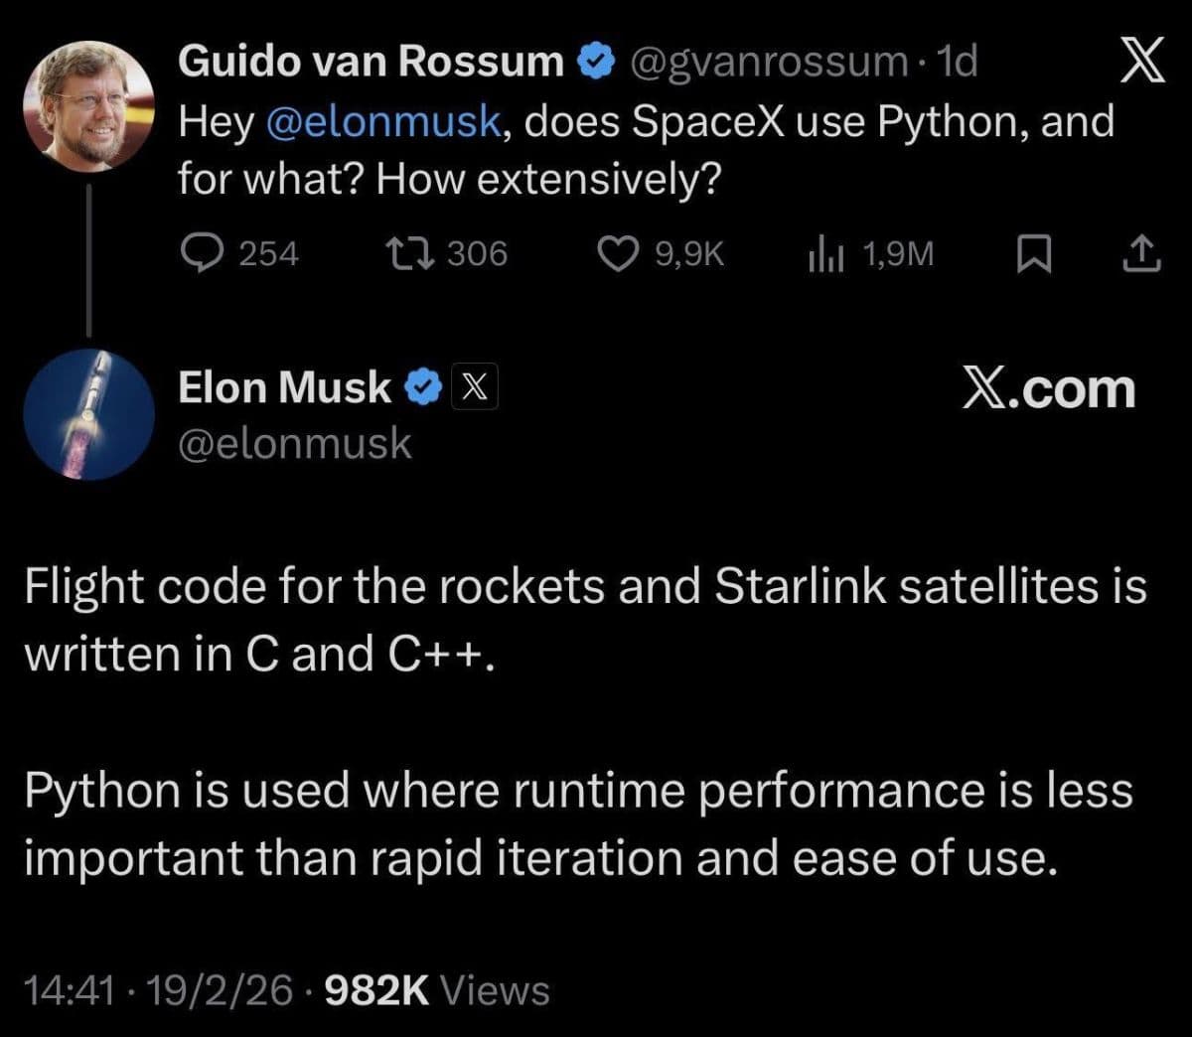This screenshot has width=1192, height=1037.
Task: Click the X.com label
Action: coord(1048,388)
